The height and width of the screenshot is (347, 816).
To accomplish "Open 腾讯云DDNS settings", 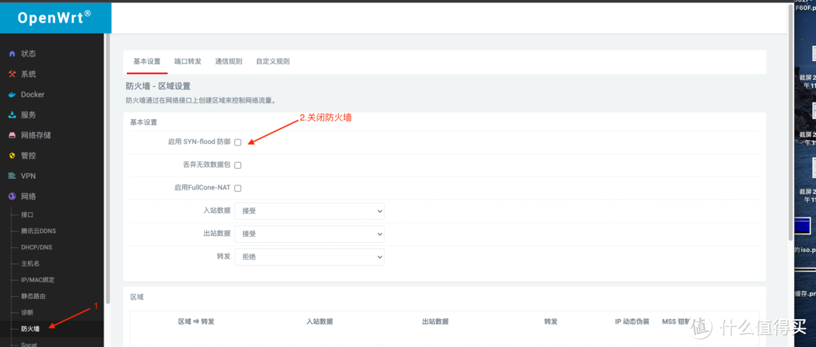I will [38, 231].
